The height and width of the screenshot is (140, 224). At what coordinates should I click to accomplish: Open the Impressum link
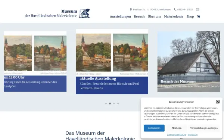pos(193,135)
